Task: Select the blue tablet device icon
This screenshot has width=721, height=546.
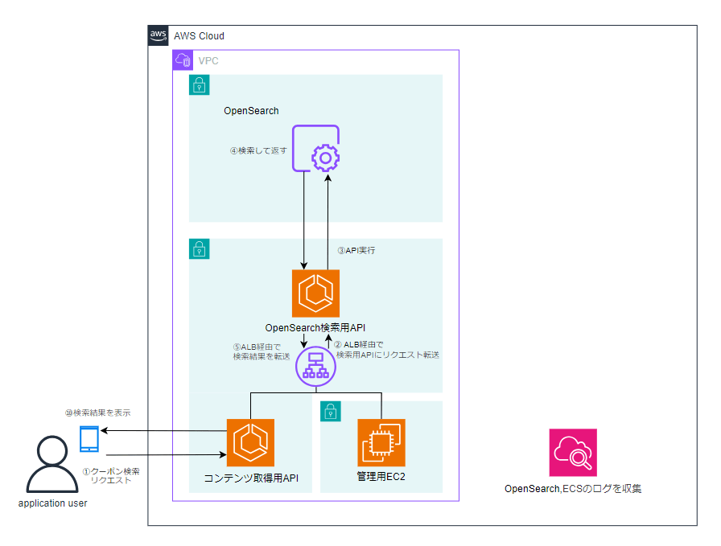Action: 89,439
